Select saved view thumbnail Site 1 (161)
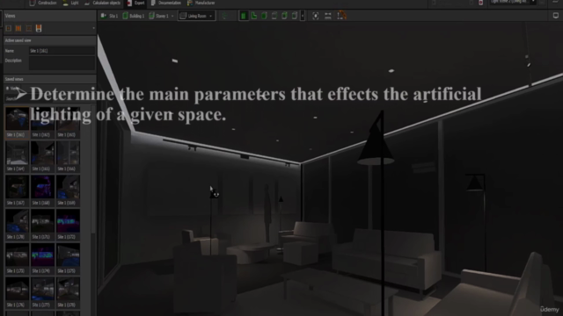The image size is (563, 316). click(x=17, y=122)
